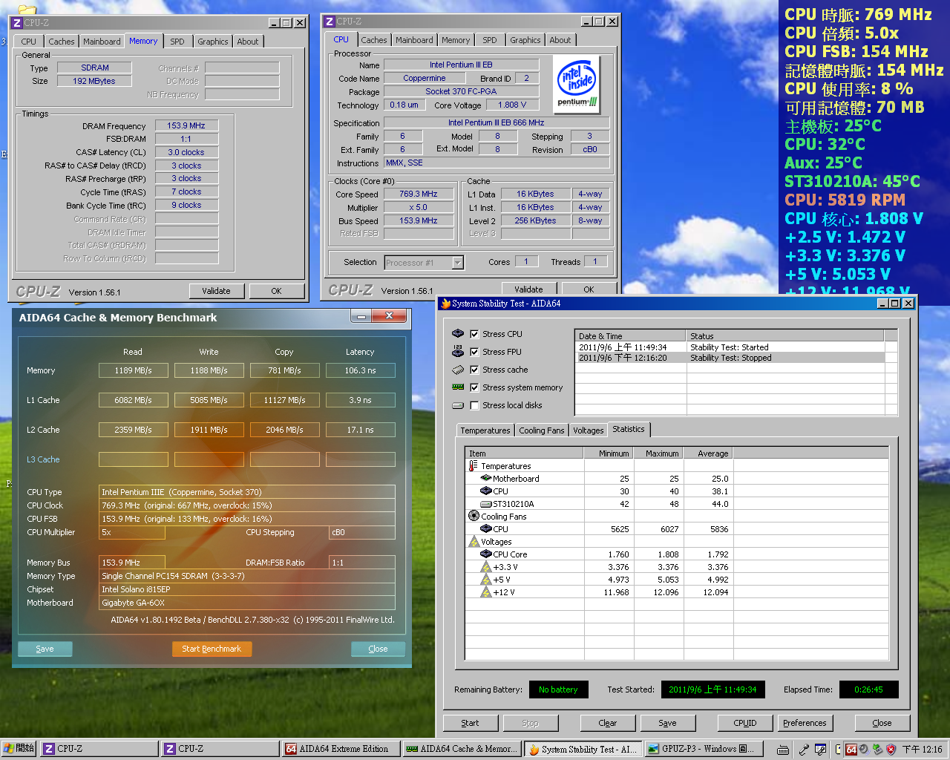Click the drive icon beside Stress local disks
The height and width of the screenshot is (760, 950).
(458, 405)
